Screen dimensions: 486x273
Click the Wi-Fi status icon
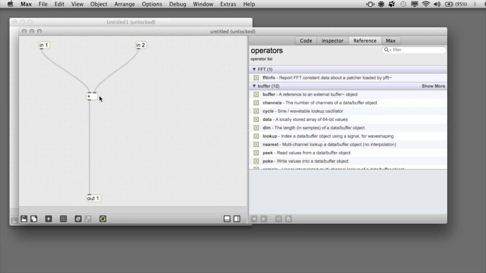click(426, 4)
